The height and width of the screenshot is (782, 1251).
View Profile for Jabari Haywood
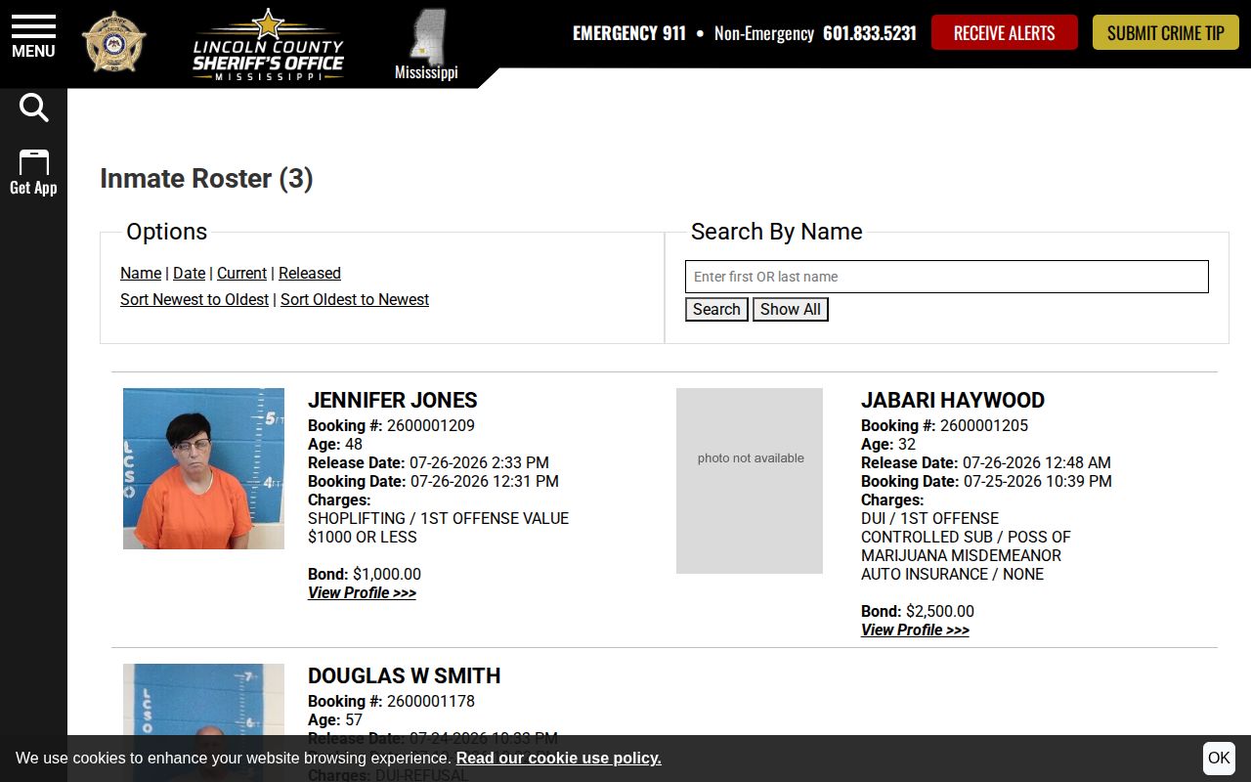pyautogui.click(x=915, y=630)
